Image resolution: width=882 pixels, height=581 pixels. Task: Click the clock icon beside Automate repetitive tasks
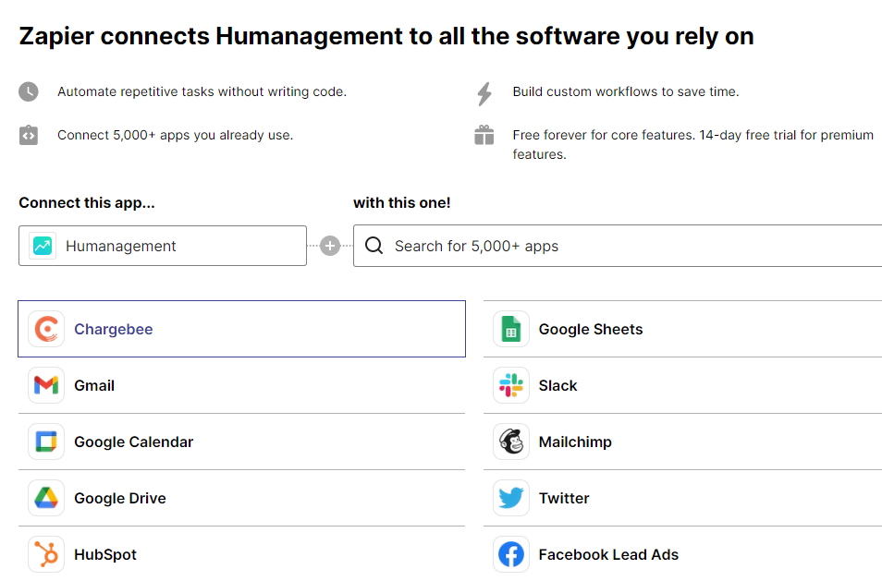(x=29, y=91)
